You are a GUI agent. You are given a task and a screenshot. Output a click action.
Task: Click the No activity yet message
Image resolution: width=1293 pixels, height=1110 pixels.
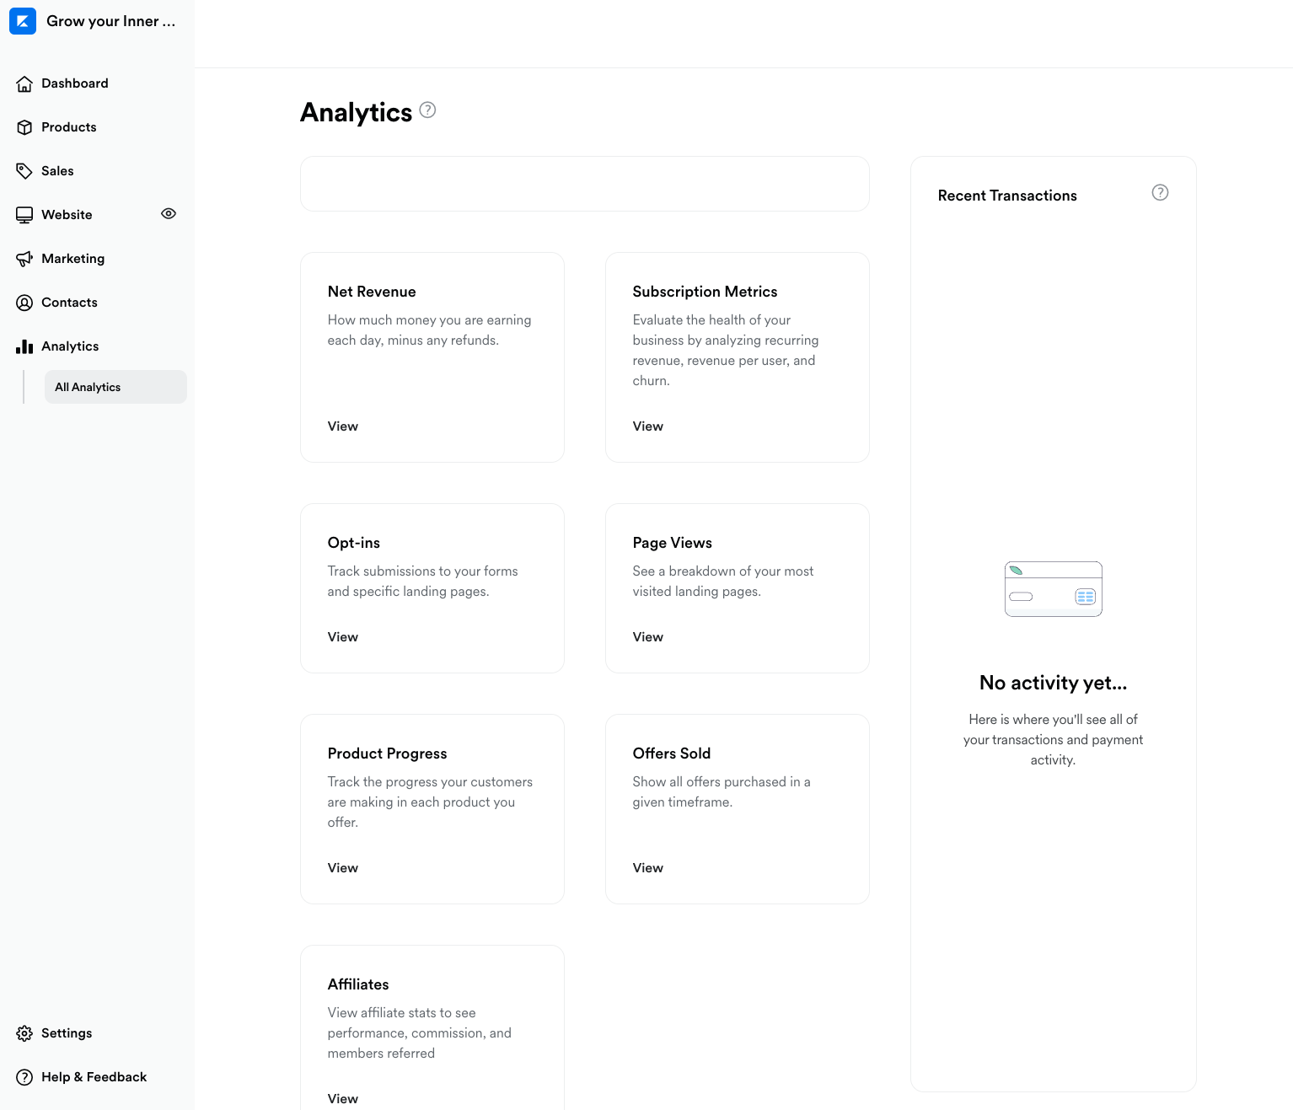pos(1054,683)
